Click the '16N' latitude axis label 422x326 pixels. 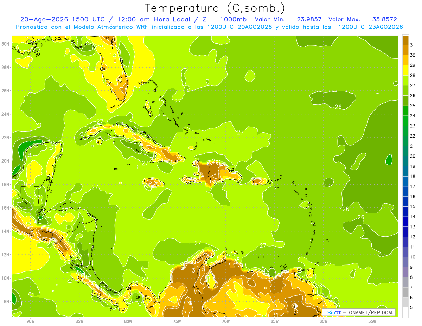click(x=5, y=208)
